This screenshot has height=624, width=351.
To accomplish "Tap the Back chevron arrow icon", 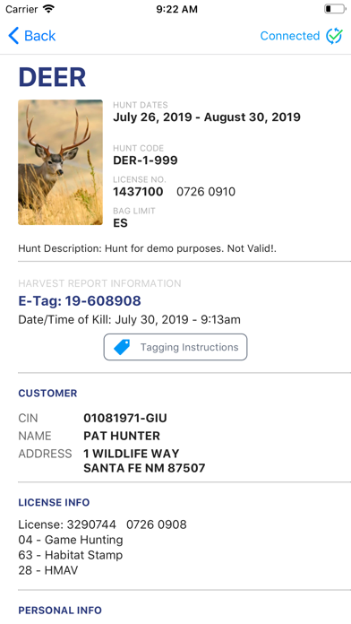I will (x=13, y=36).
